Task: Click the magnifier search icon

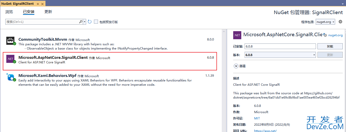Action: 81,22
